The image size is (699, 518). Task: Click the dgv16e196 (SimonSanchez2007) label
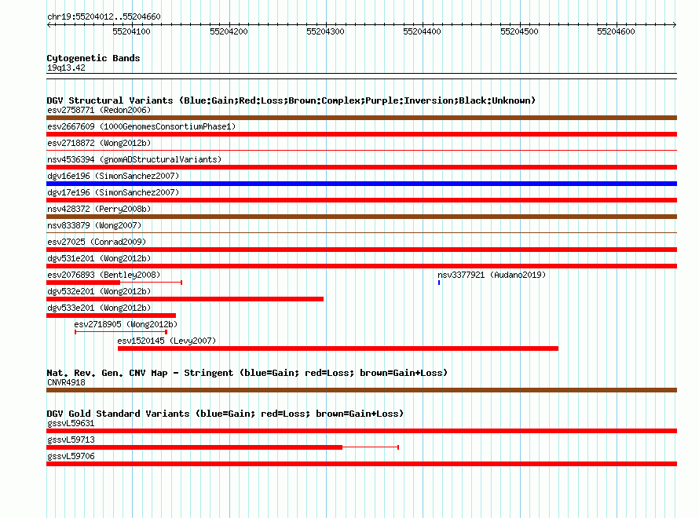(x=113, y=176)
